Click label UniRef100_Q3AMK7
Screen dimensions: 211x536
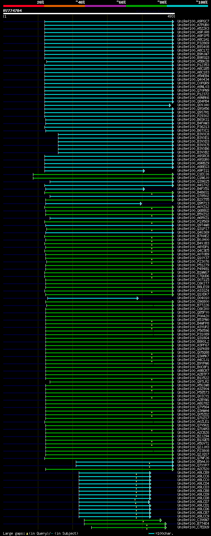point(193,356)
